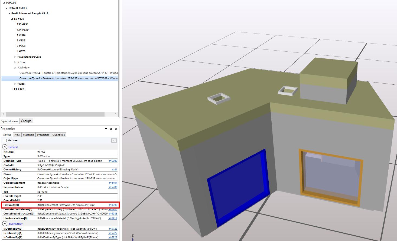Follow the #6223 IsDefinedBy[2] link
Screen dimensions: 397x241
113,237
